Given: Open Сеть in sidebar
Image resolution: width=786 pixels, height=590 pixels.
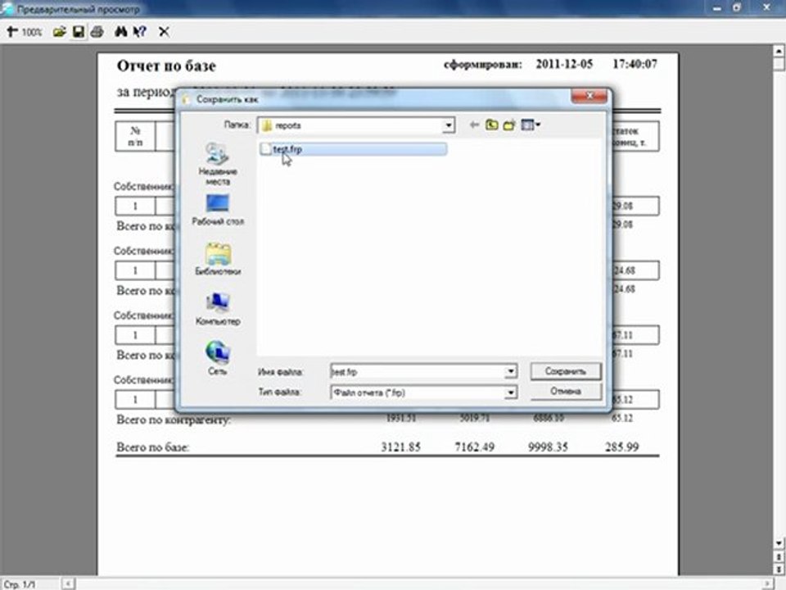Looking at the screenshot, I should pos(218,358).
